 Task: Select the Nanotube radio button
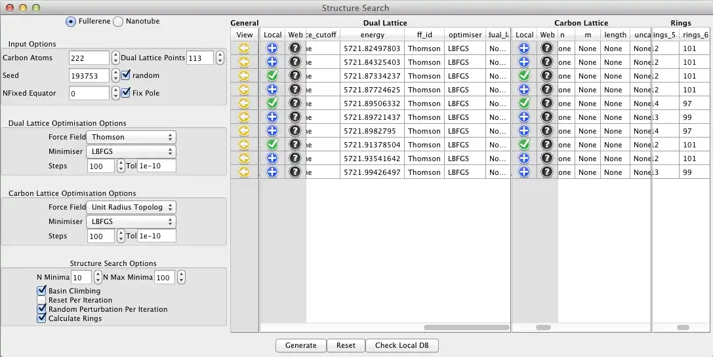118,22
